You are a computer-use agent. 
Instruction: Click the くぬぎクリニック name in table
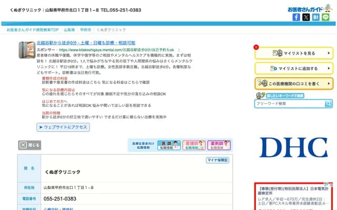click(x=63, y=172)
